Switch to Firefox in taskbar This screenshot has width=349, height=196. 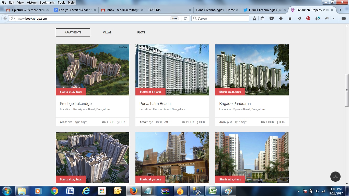(x=134, y=191)
